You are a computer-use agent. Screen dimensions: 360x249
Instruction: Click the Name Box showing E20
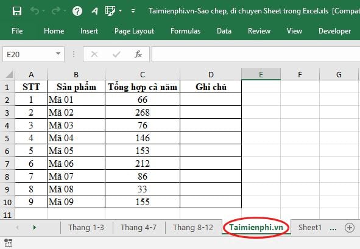[29, 54]
